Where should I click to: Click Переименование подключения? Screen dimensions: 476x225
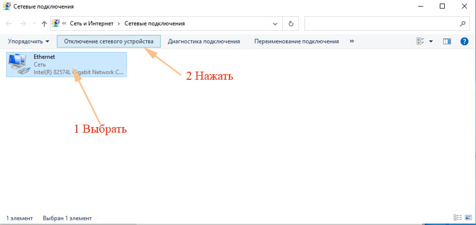coord(296,41)
